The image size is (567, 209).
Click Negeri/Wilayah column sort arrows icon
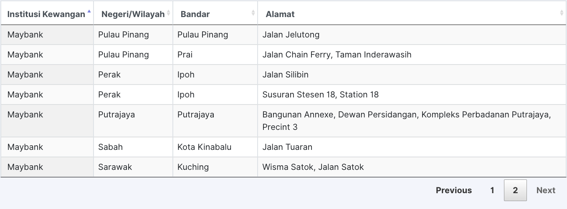tap(168, 13)
